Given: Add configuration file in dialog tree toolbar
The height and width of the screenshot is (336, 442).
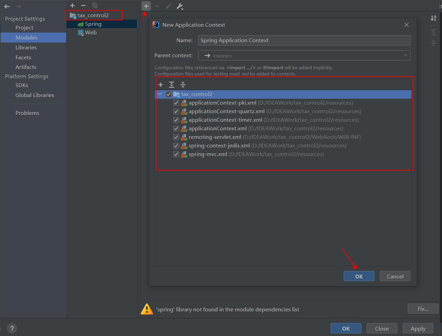Looking at the screenshot, I should click(161, 85).
